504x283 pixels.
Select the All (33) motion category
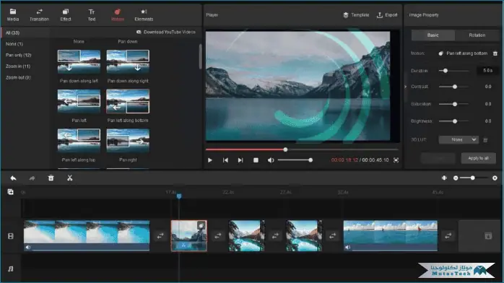click(12, 32)
